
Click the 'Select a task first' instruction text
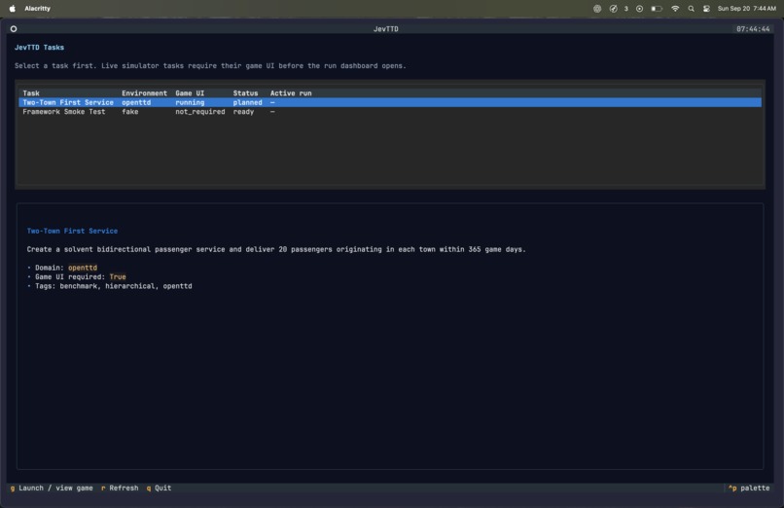click(x=210, y=66)
